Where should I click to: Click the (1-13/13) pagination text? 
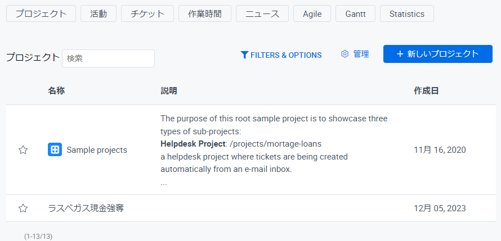coord(38,236)
